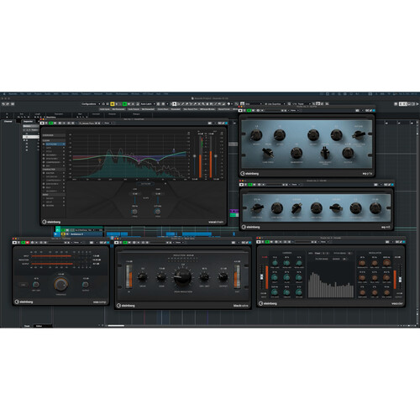Click the first frequency selector in EQ-M5

(x=257, y=208)
